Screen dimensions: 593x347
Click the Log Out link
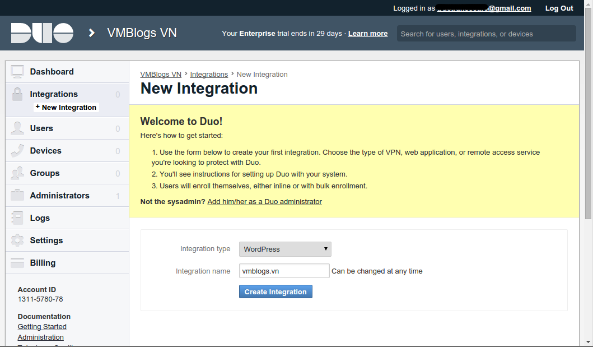coord(559,8)
